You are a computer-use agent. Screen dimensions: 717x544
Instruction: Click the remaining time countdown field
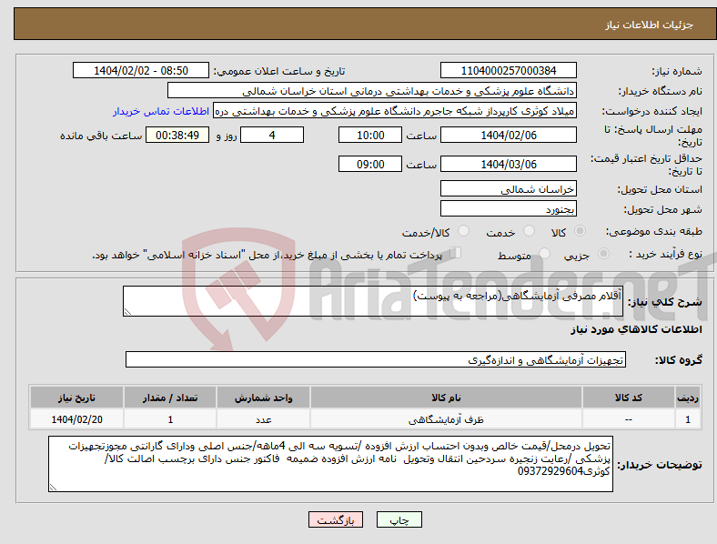(177, 136)
